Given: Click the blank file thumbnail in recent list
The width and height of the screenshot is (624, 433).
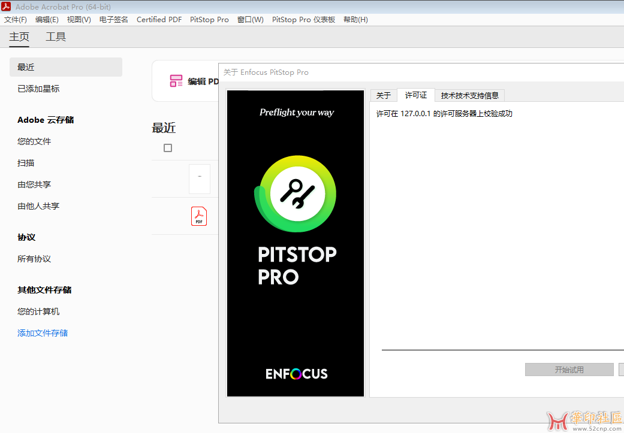Looking at the screenshot, I should (x=200, y=179).
